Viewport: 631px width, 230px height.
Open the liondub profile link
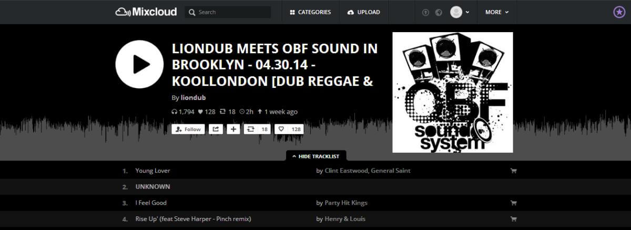[x=193, y=97]
